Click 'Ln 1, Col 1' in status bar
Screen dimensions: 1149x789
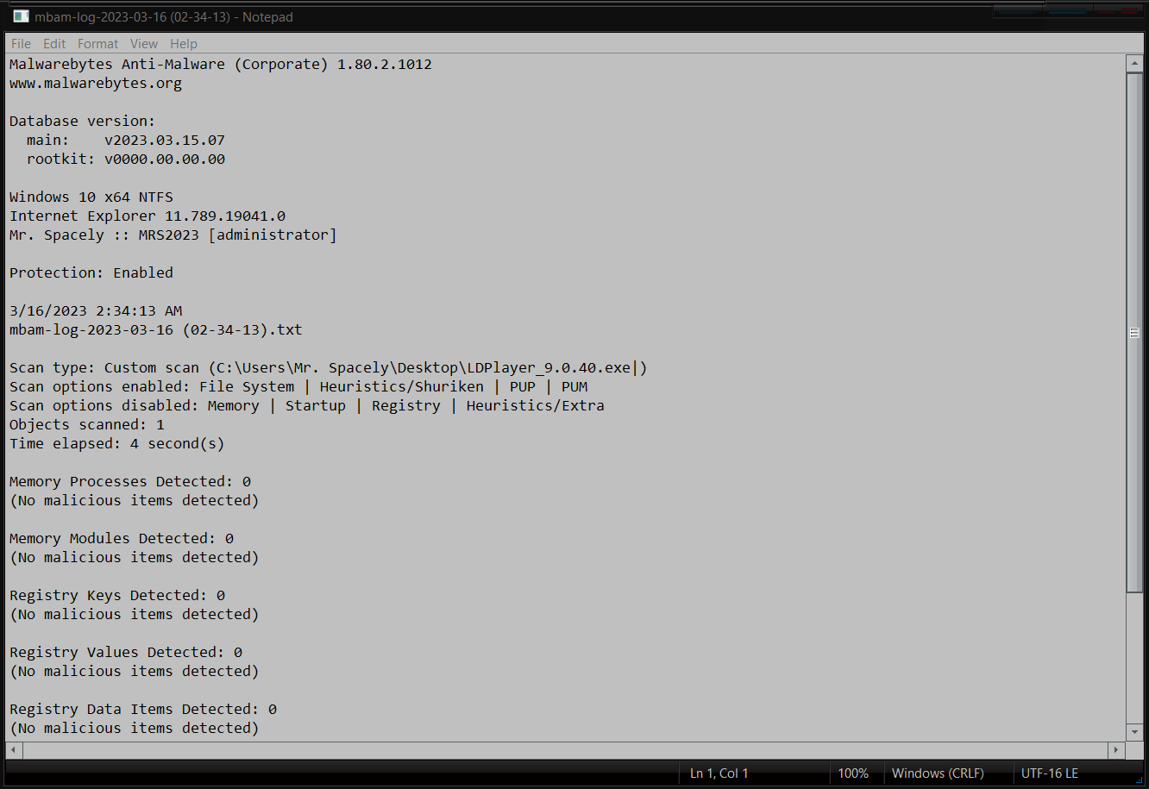[x=719, y=773]
